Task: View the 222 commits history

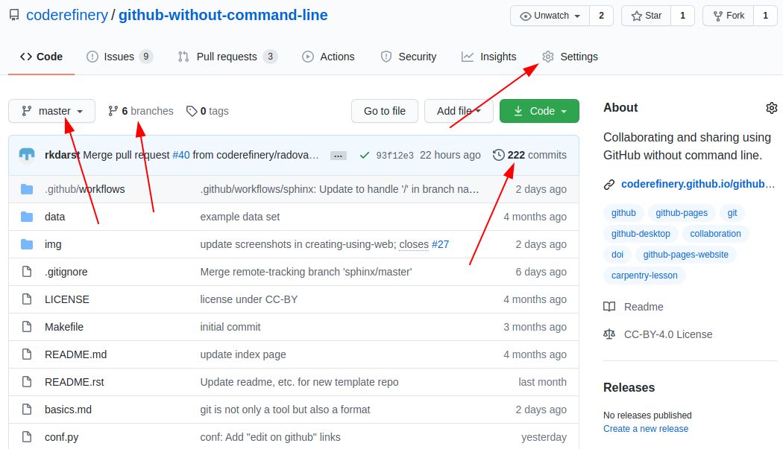Action: point(529,155)
